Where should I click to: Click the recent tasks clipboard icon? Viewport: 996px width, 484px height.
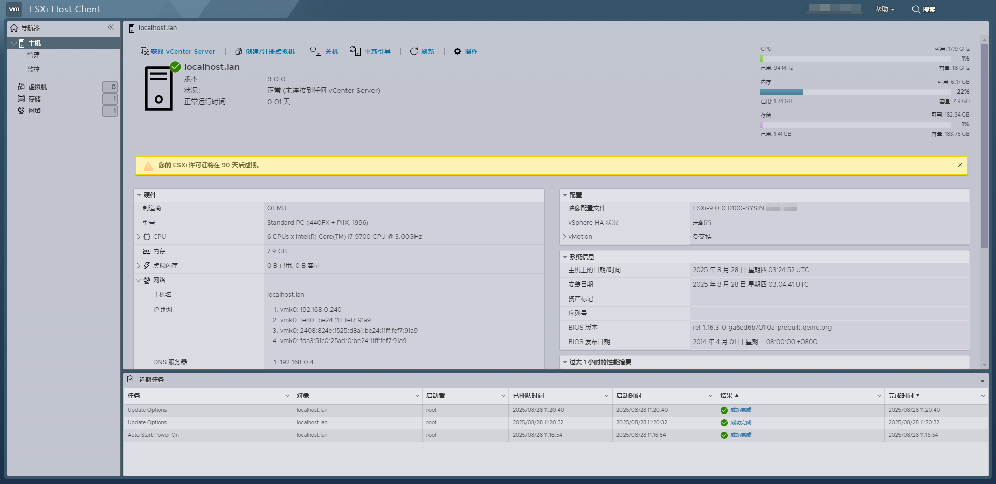click(130, 379)
